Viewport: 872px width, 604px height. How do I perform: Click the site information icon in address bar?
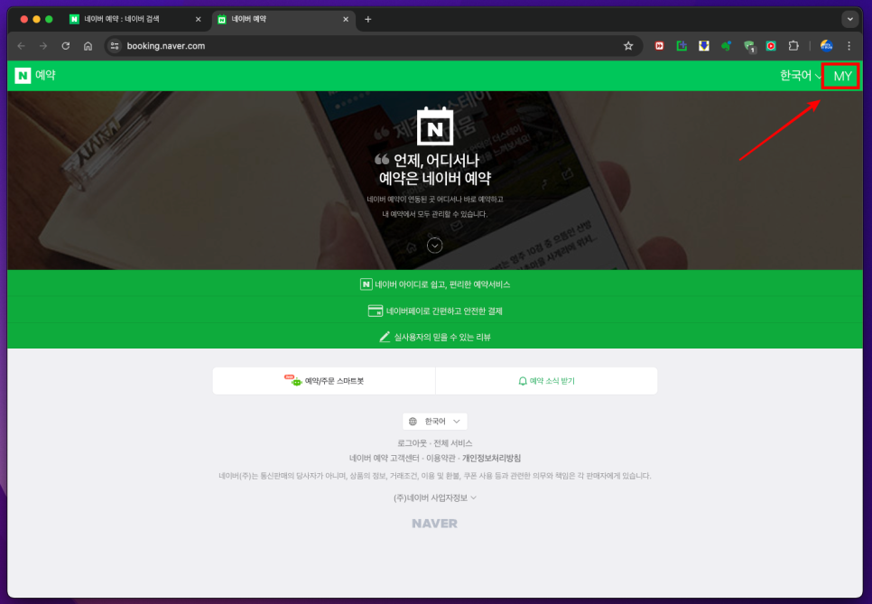point(115,46)
